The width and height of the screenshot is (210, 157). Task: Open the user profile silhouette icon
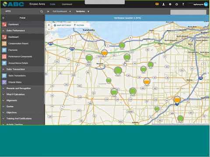(x=164, y=4)
